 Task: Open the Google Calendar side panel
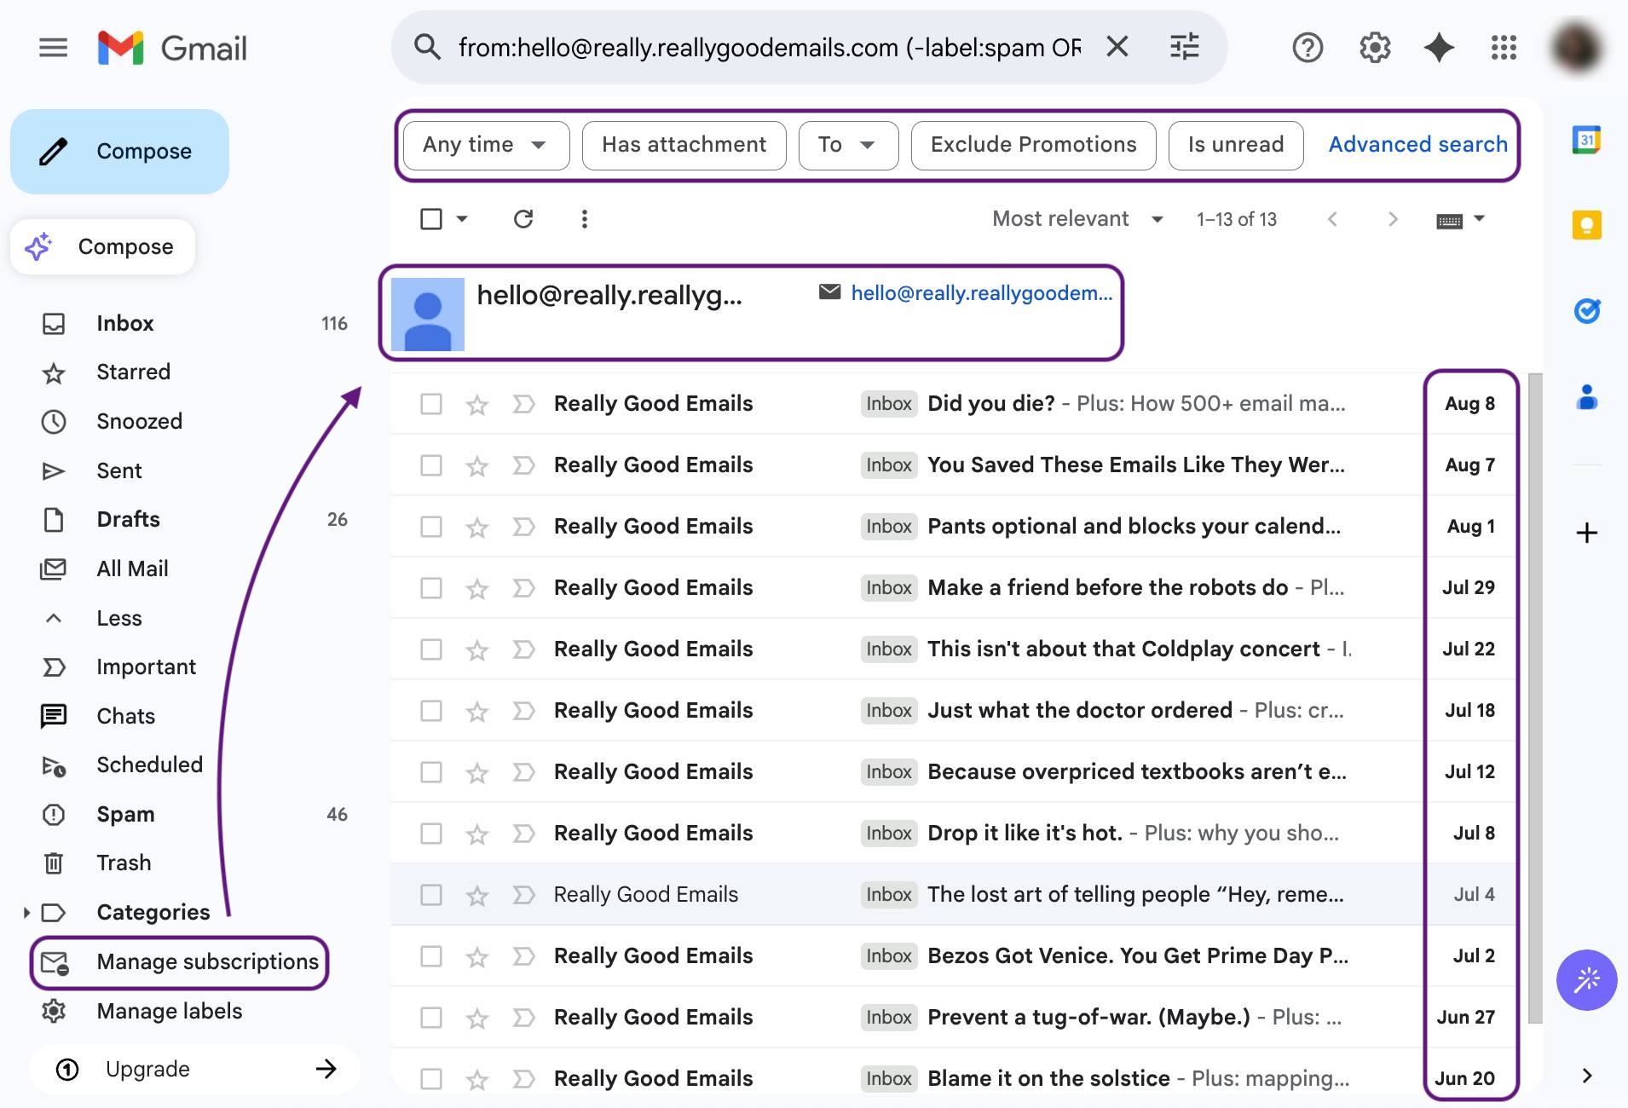(1586, 139)
